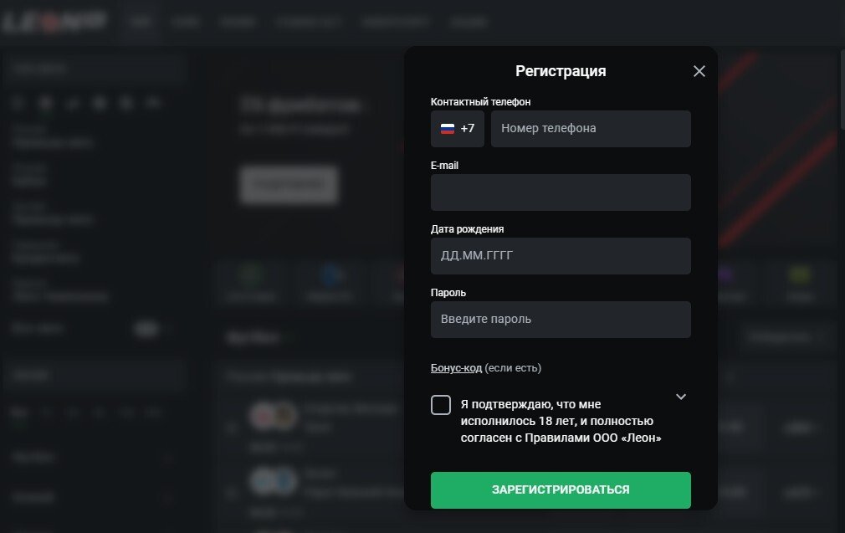Screen dimensions: 845x533
Task: Click into the E-mail field
Action: point(561,192)
